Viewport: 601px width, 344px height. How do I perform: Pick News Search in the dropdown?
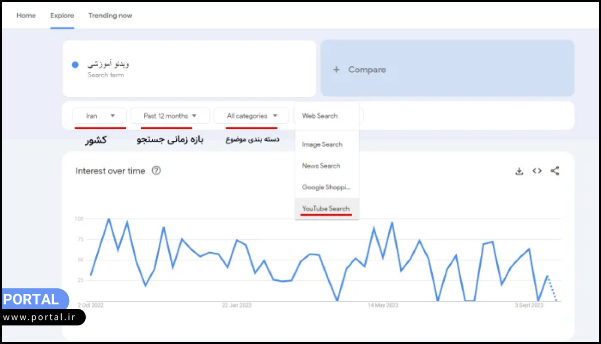[x=321, y=165]
